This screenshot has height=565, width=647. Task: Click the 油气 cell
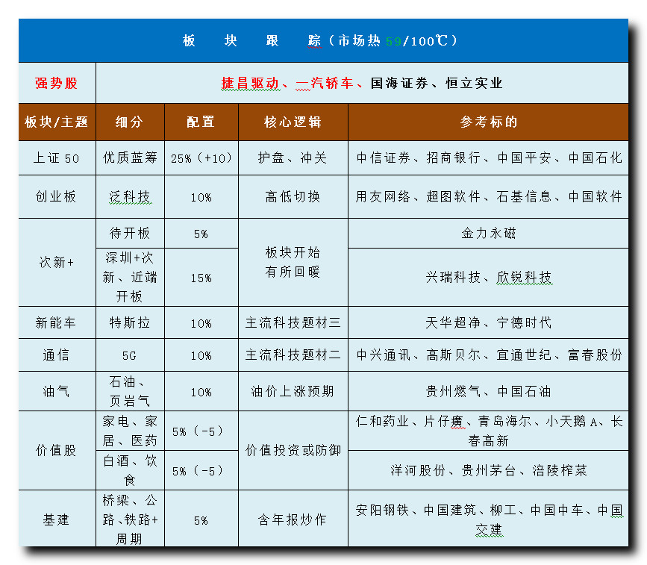pos(57,391)
